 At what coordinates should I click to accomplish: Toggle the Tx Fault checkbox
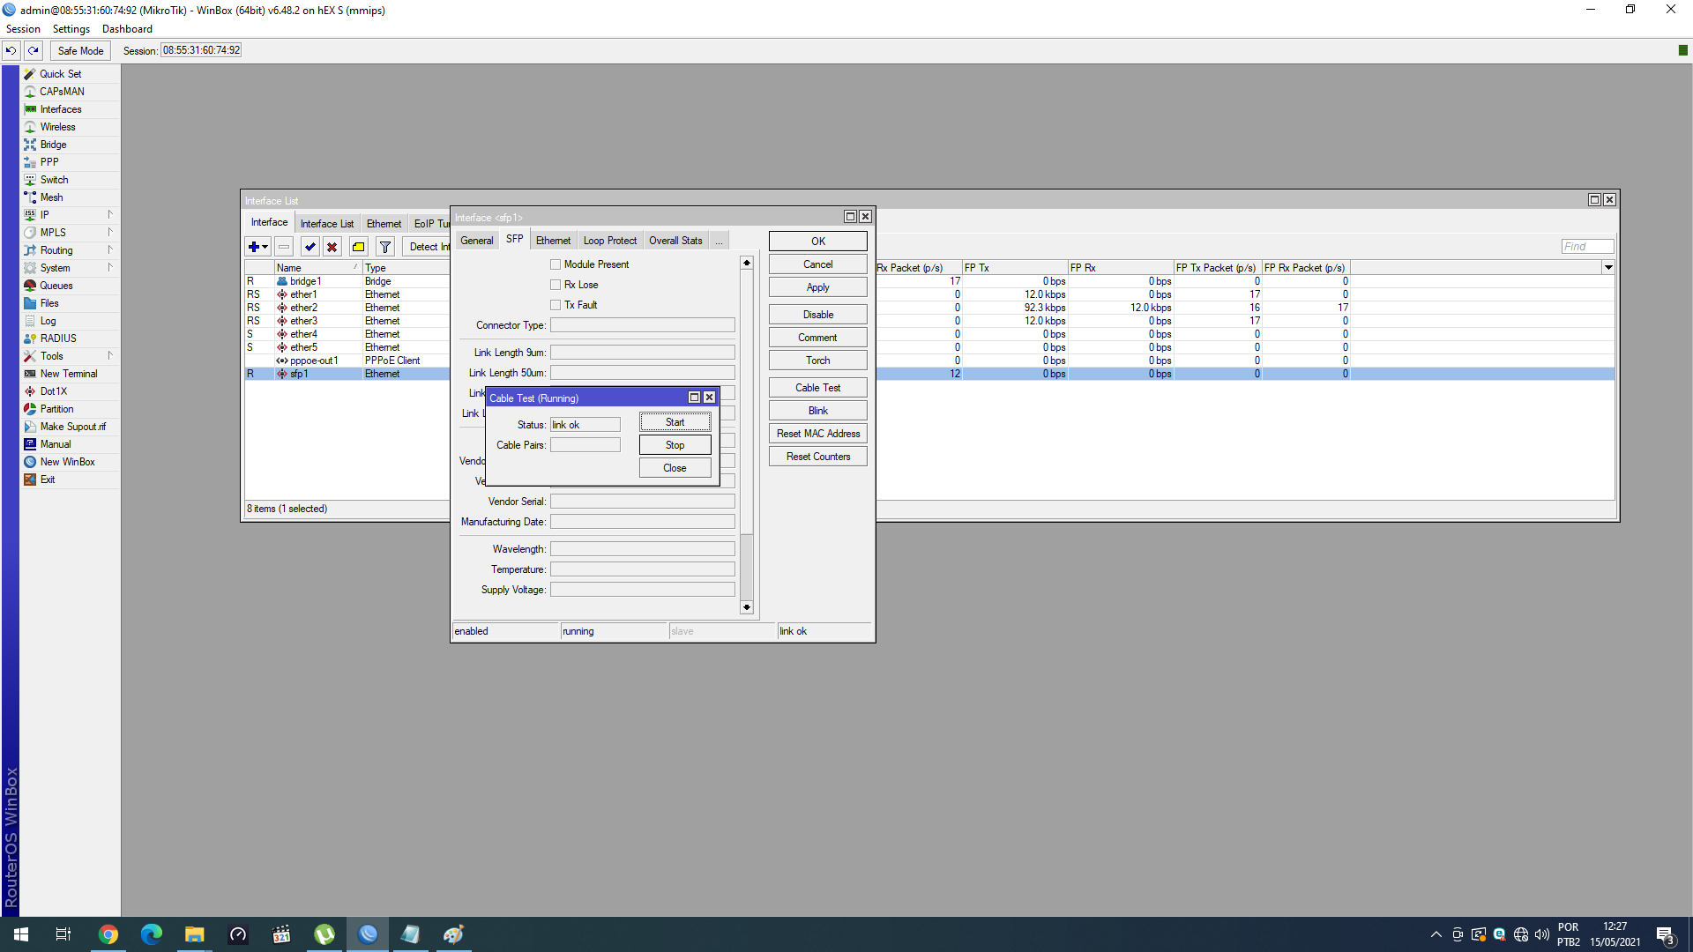point(556,305)
